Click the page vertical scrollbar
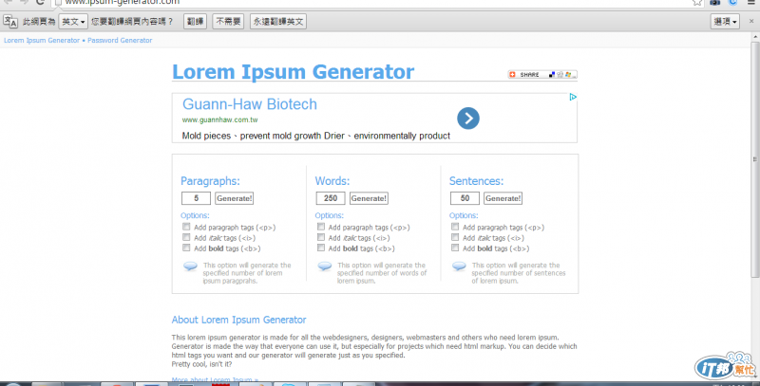Screen dimensions: 760x386 click(755, 159)
